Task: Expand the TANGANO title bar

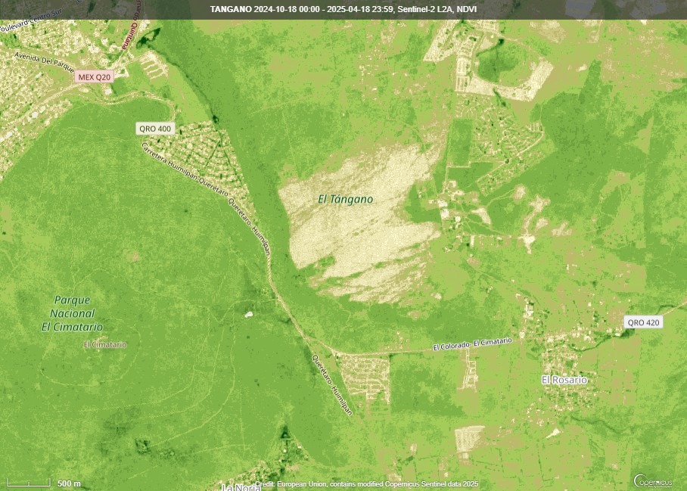Action: click(x=229, y=9)
